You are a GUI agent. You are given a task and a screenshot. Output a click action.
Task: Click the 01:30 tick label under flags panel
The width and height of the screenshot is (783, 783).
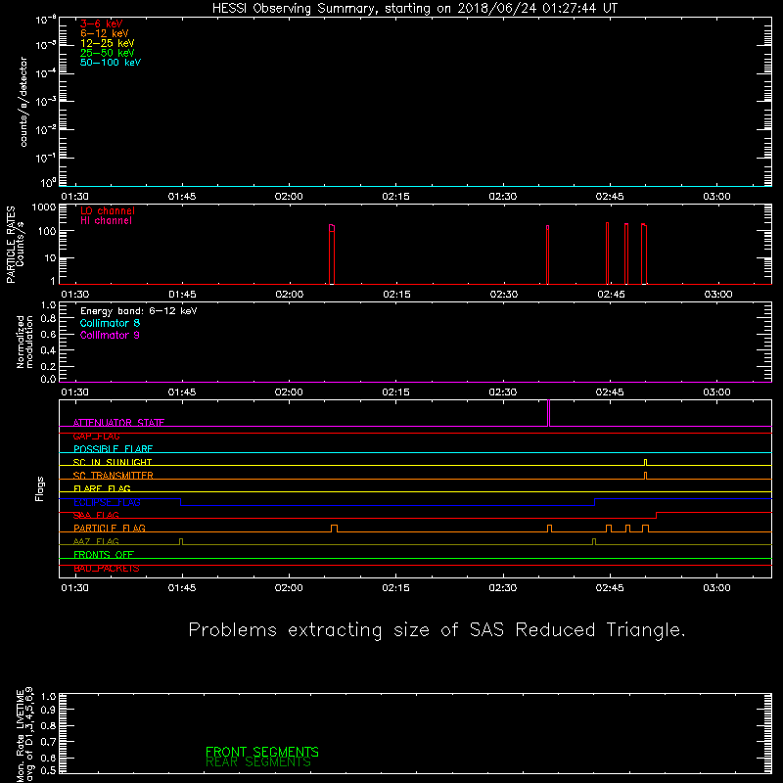[75, 588]
